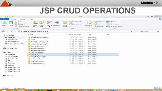Screen dimensions: 162x91
Task: Click the Paste clipboard icon
Action: 11,24
